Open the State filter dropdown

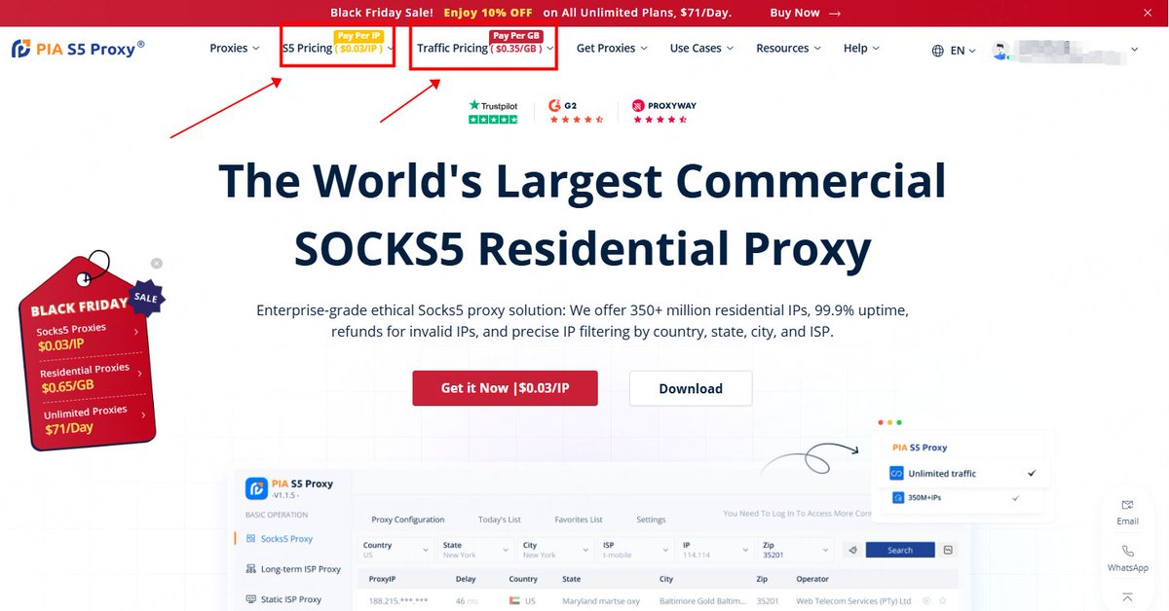point(476,550)
